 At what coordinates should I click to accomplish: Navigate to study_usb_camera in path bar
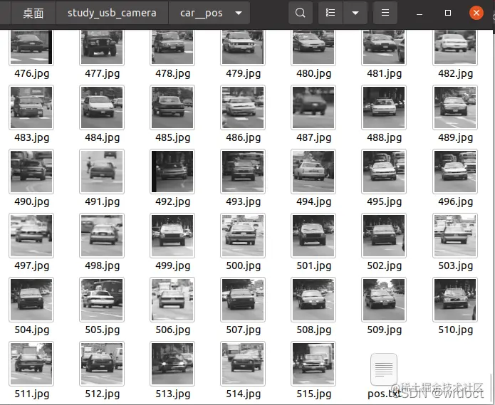[x=112, y=13]
